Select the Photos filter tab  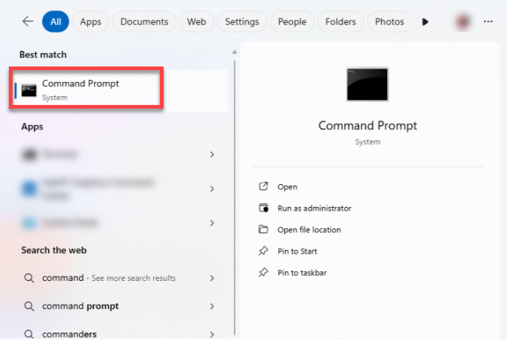(x=389, y=21)
